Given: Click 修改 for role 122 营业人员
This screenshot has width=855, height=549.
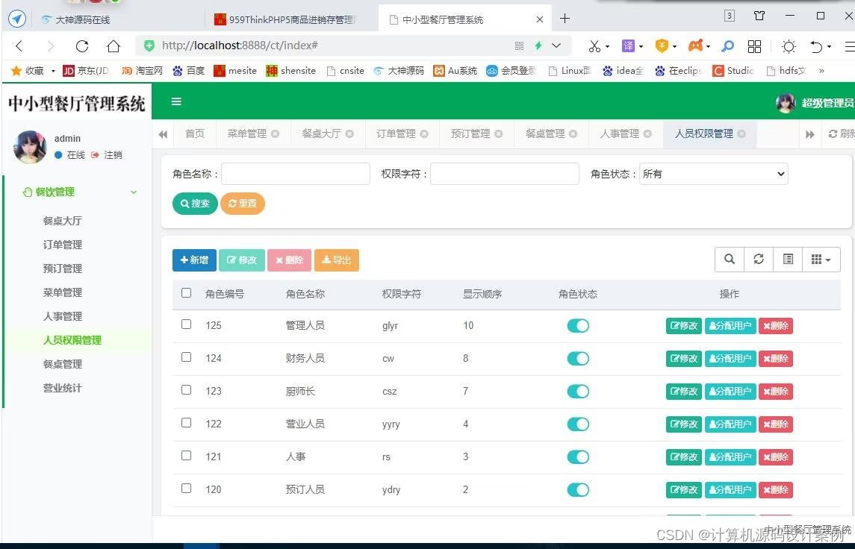Looking at the screenshot, I should (x=684, y=424).
